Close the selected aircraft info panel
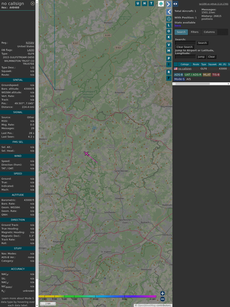The height and width of the screenshot is (307, 230). 33,3
